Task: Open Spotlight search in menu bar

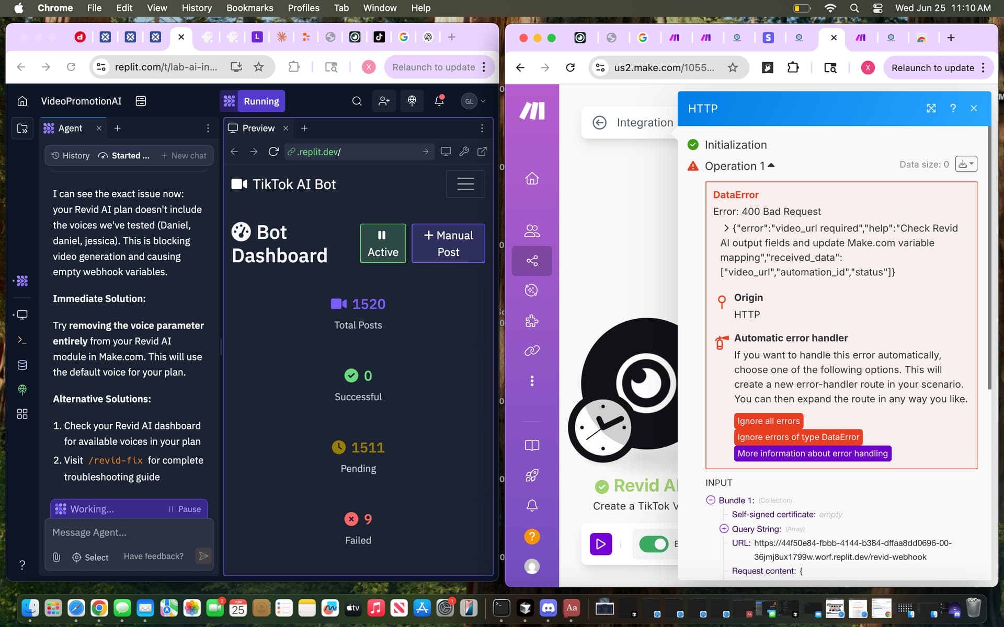Action: (854, 8)
